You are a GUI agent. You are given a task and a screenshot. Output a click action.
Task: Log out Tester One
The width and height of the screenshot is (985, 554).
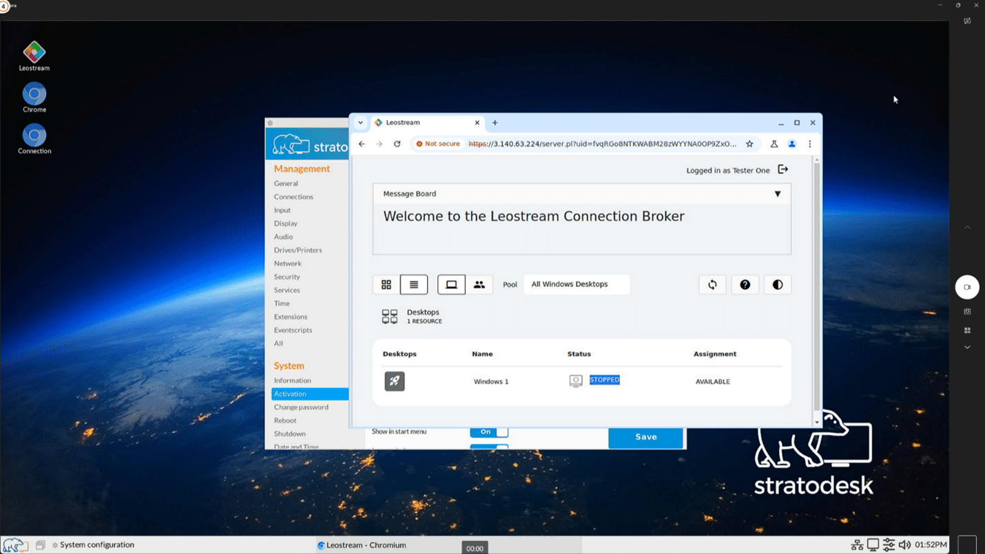point(783,169)
